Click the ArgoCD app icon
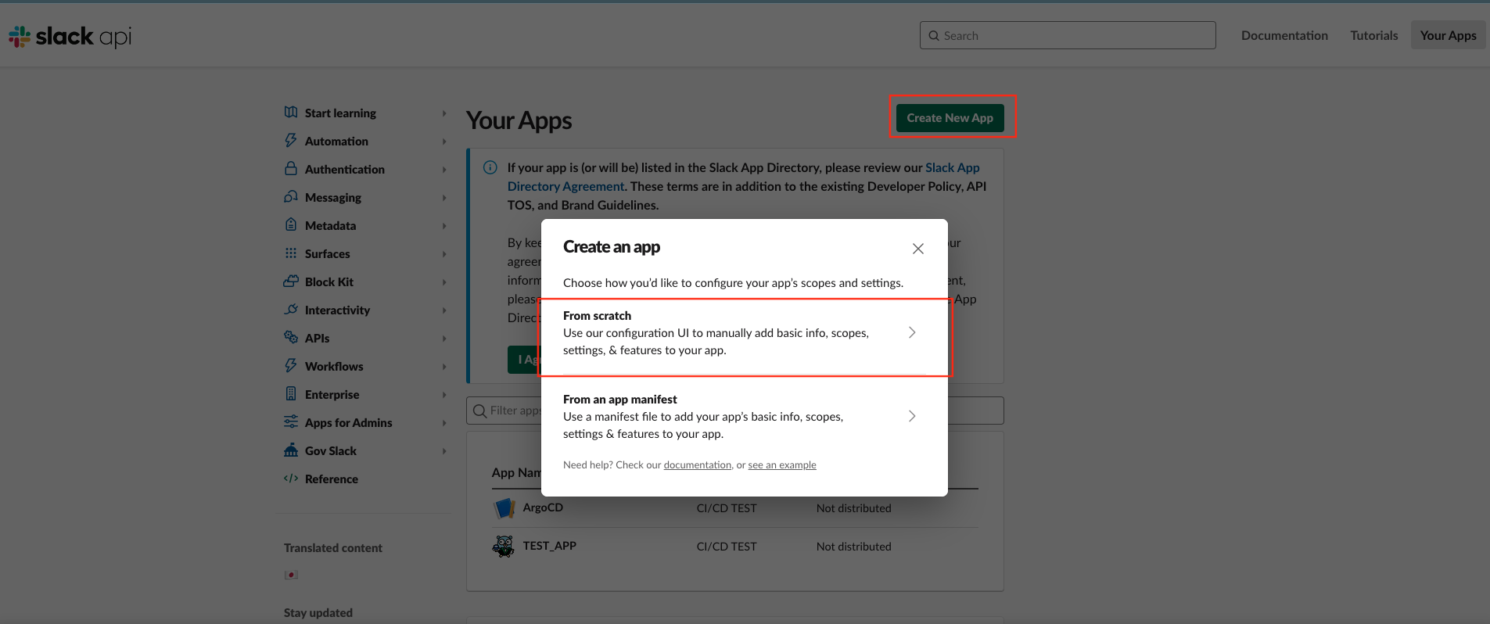This screenshot has width=1490, height=624. (504, 508)
